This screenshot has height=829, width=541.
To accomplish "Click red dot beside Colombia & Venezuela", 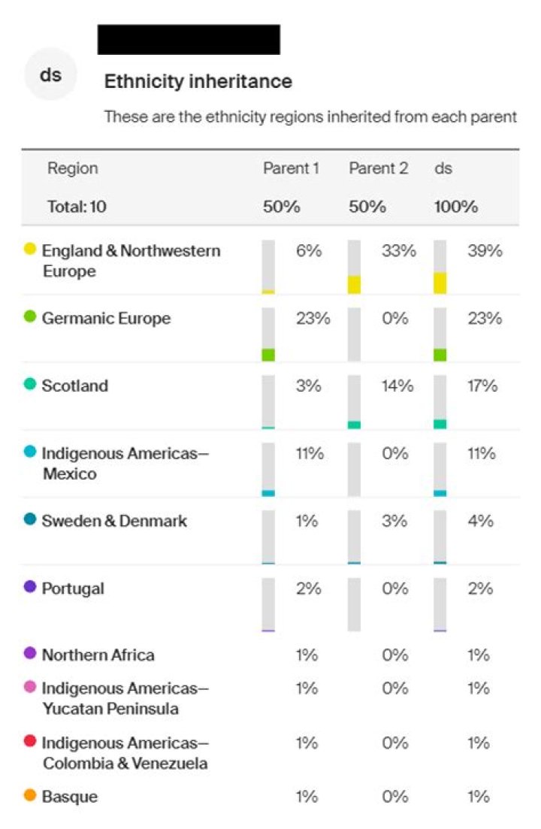I will pos(30,742).
